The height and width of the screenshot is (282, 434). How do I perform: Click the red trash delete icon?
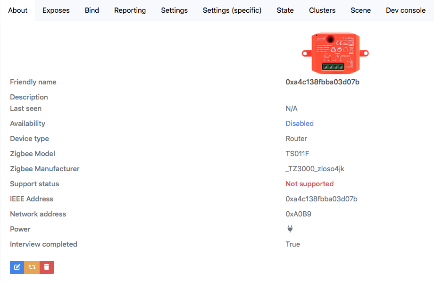(x=46, y=267)
